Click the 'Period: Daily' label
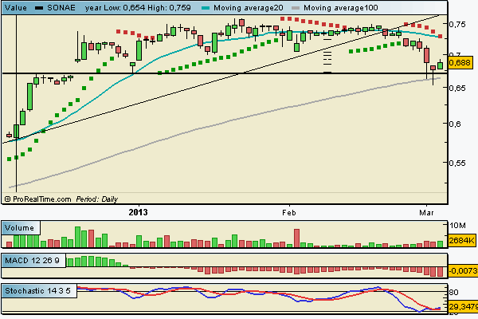The image size is (478, 319). [x=97, y=199]
